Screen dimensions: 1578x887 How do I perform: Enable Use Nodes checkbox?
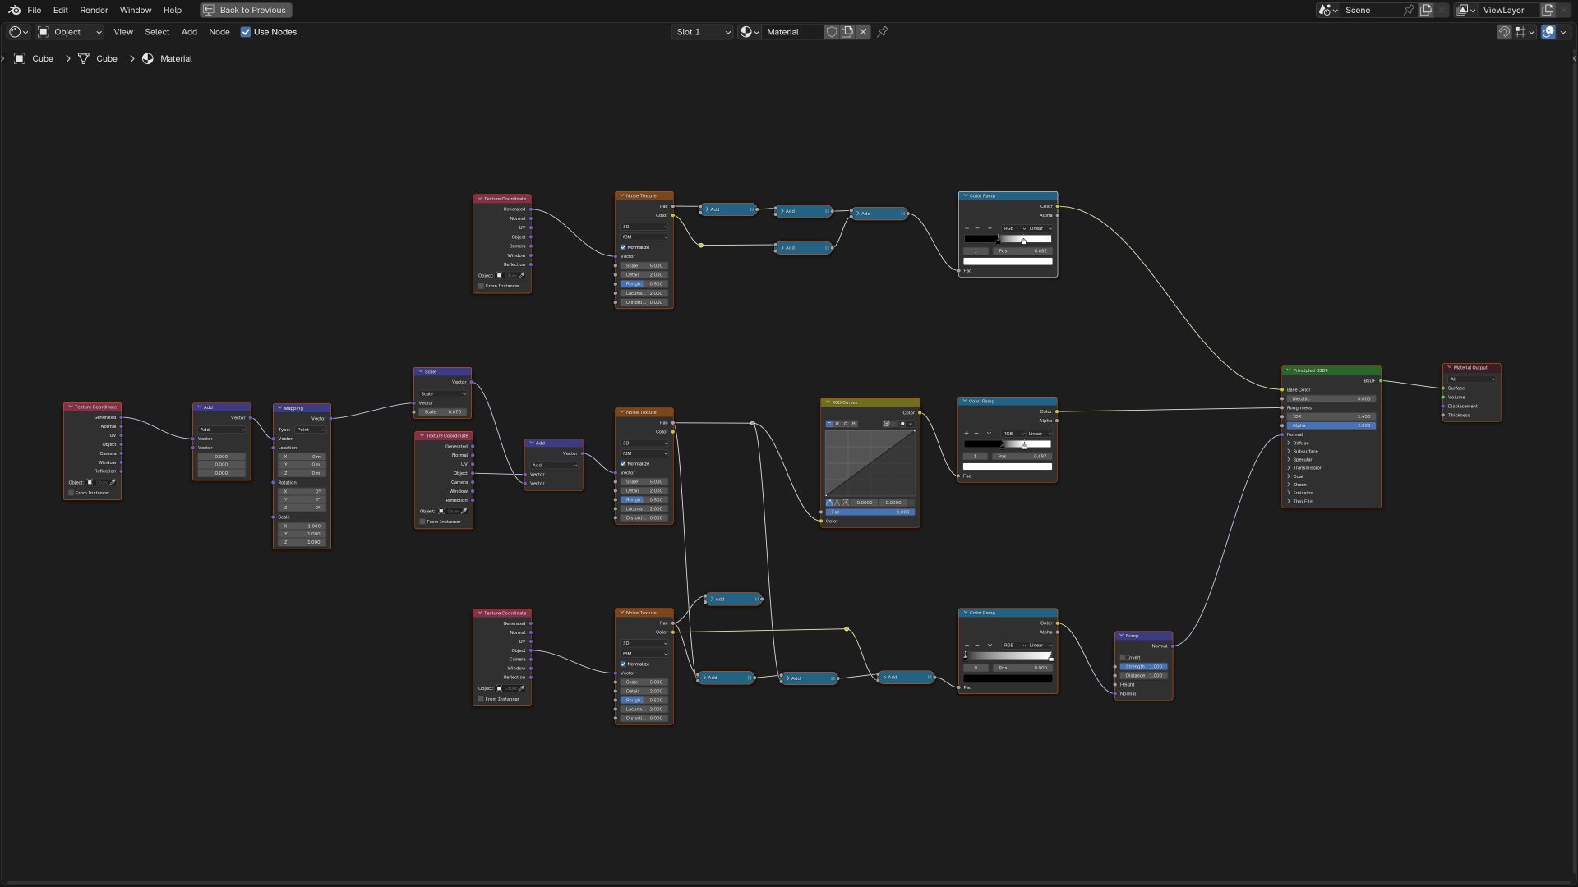point(246,32)
